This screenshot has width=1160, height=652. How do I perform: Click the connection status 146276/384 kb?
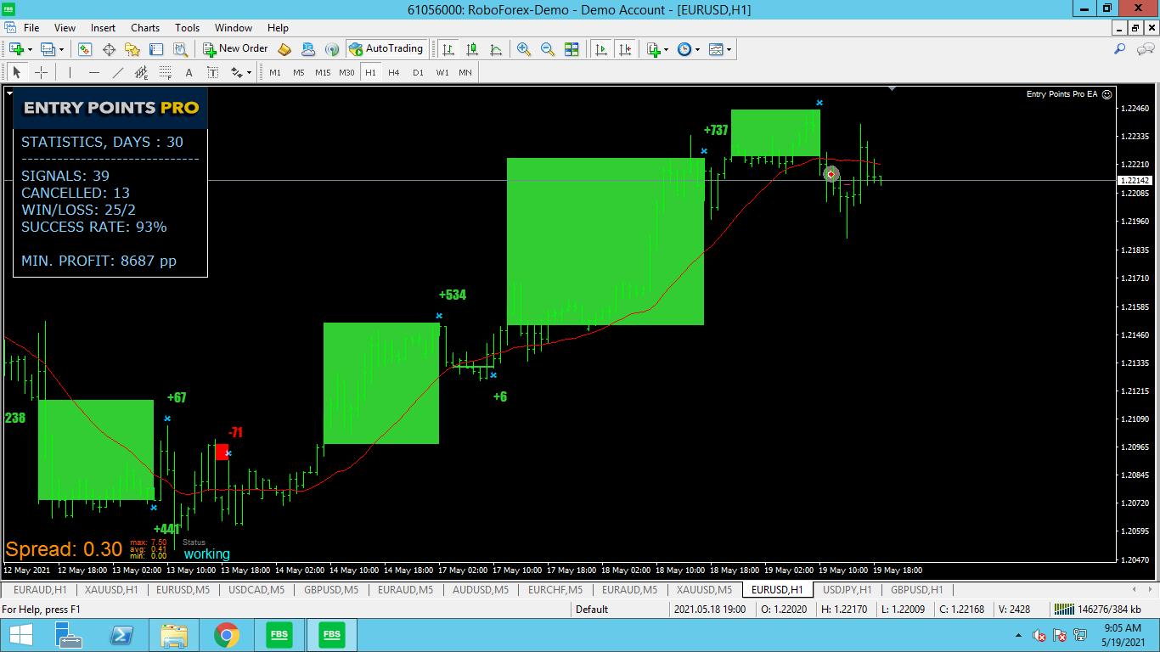tap(1095, 609)
